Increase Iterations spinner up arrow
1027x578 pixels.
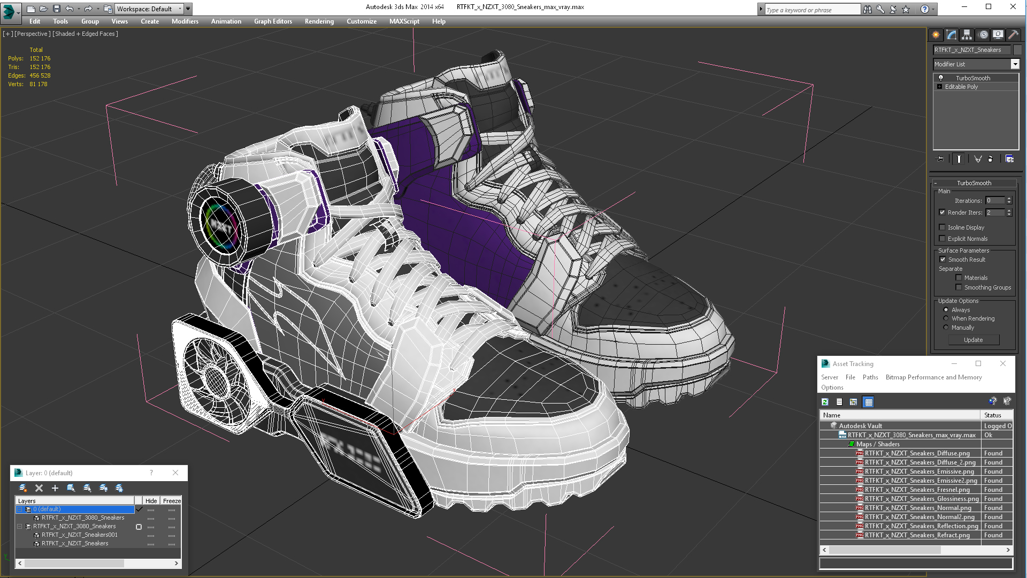tap(1009, 199)
